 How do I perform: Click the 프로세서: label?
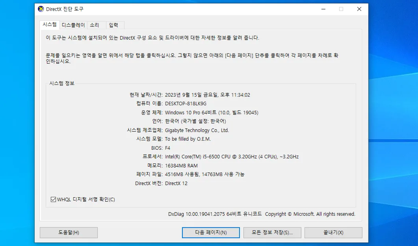(152, 157)
